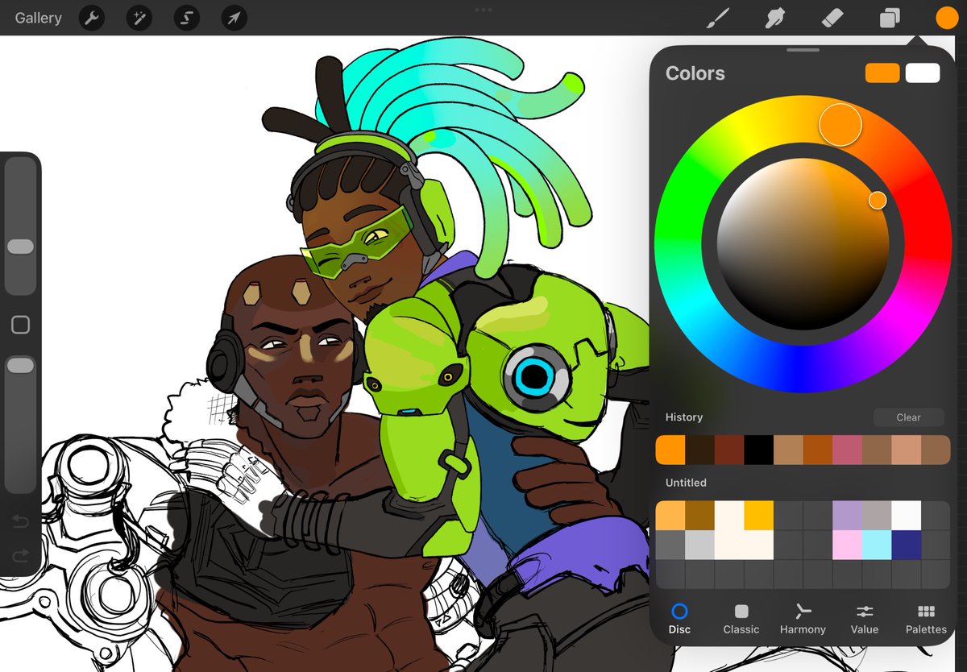Tap the square modify button in sidebar

click(20, 325)
